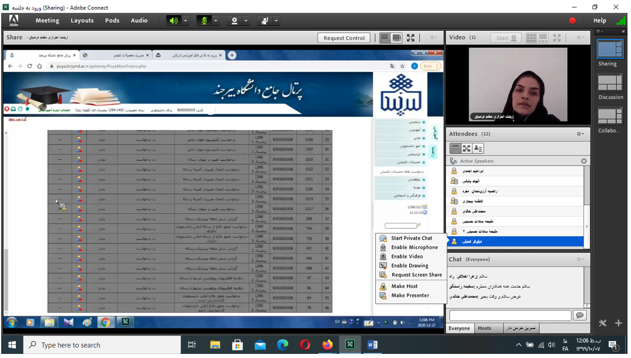Select the Collaboration layout thumbnail

tap(610, 117)
